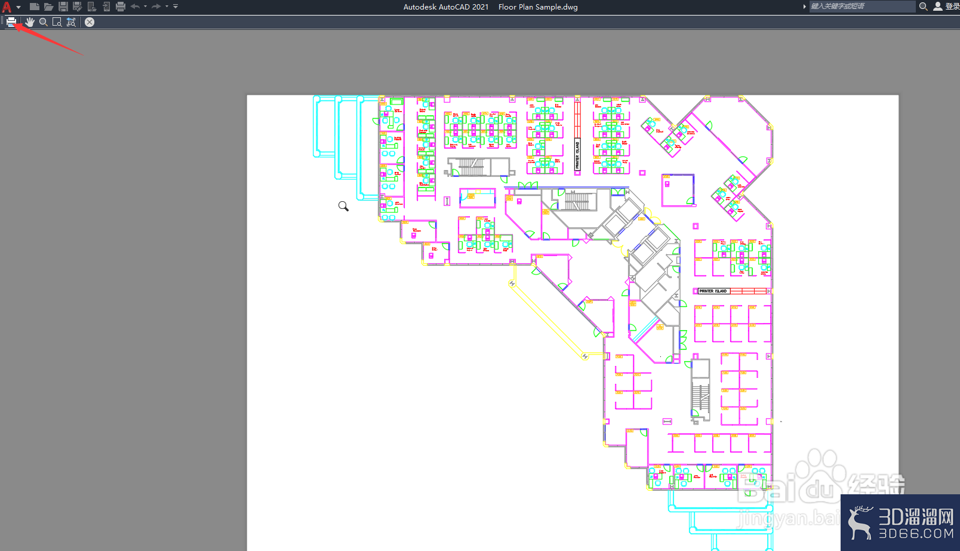The width and height of the screenshot is (960, 551).
Task: Click the 登录 sign-in link
Action: point(952,7)
